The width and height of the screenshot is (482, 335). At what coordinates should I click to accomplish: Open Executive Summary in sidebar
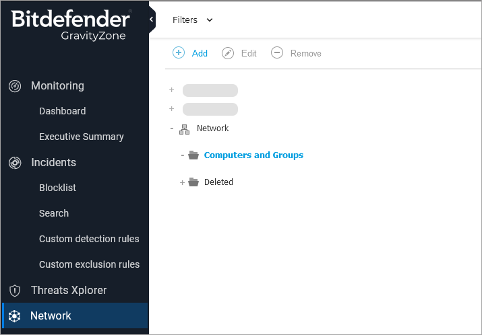[x=81, y=137]
